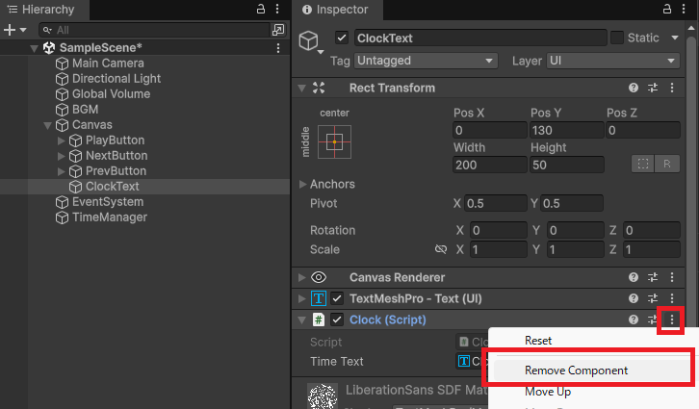Enable the Static checkbox
Screen dimensions: 699x409
(617, 38)
